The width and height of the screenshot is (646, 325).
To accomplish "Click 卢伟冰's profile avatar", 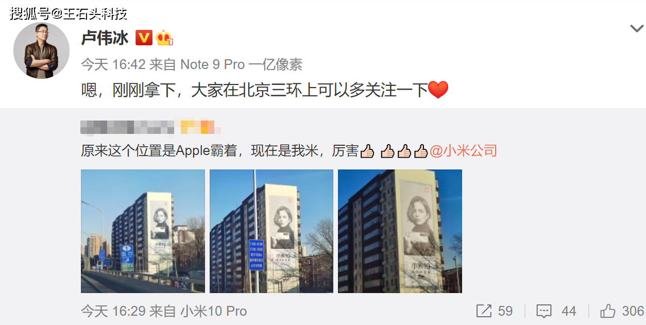I will click(41, 50).
